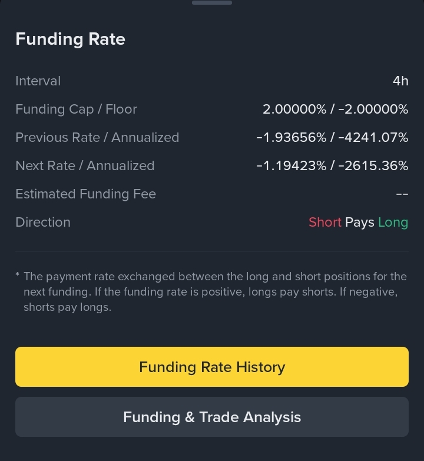Click the Estimated Funding Fee dashes value
The image size is (424, 461).
[402, 194]
